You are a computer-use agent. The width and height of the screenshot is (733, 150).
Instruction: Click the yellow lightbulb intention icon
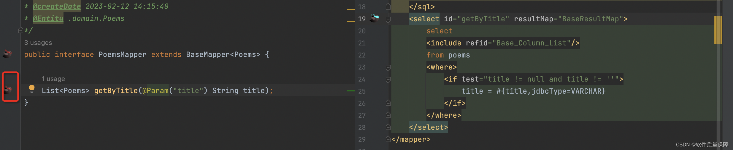[x=31, y=89]
